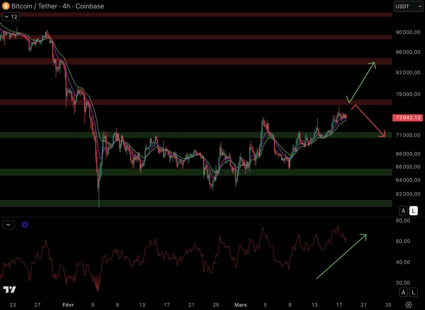425x310 pixels.
Task: Expand the 12 indicators legend chevron
Action: point(11,17)
